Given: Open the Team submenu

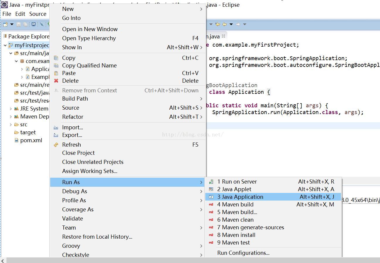Looking at the screenshot, I should coord(128,228).
